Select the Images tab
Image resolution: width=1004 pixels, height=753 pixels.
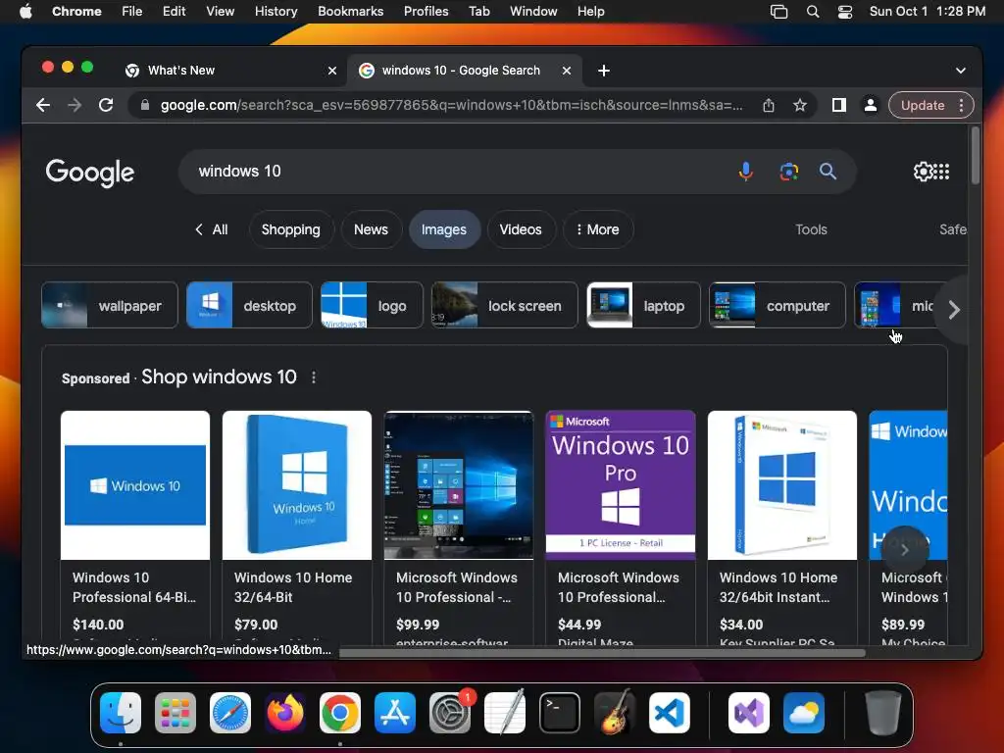click(x=444, y=229)
